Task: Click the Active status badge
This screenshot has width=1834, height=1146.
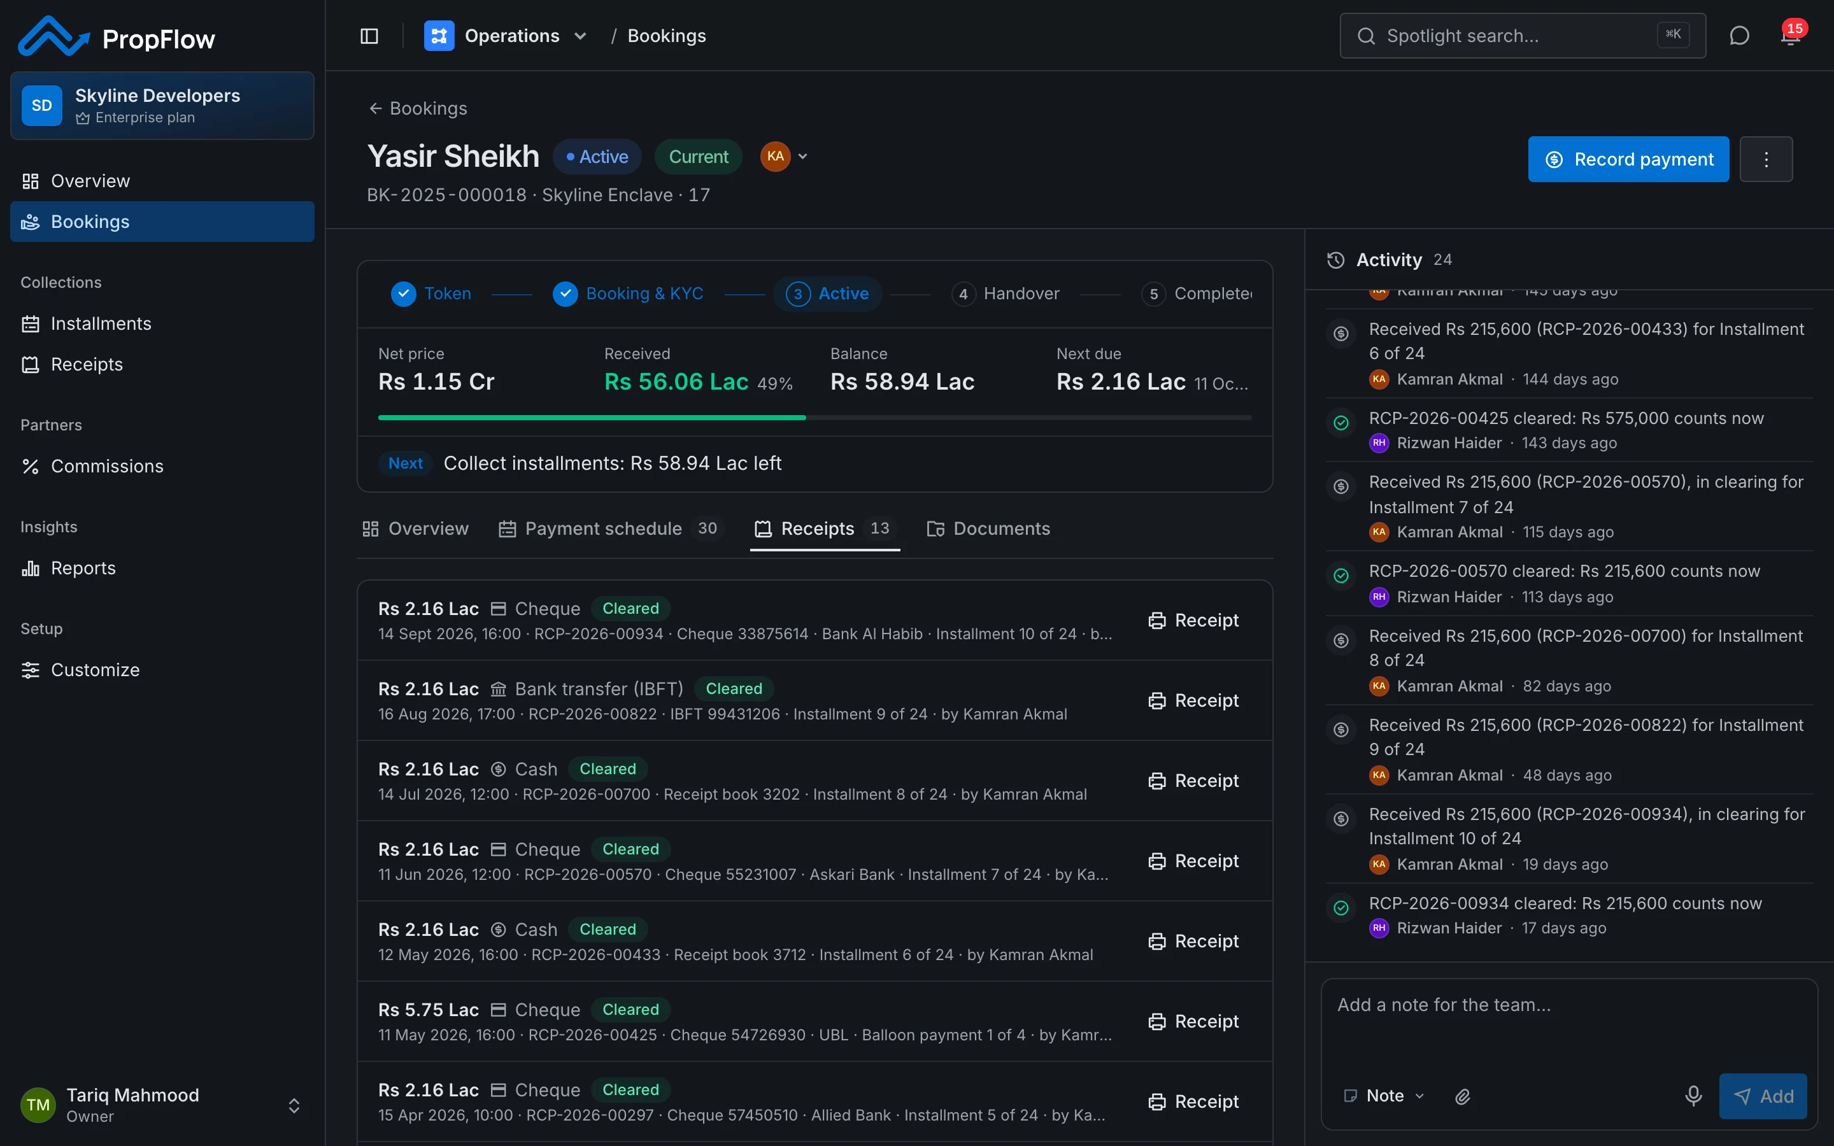Action: pyautogui.click(x=597, y=157)
